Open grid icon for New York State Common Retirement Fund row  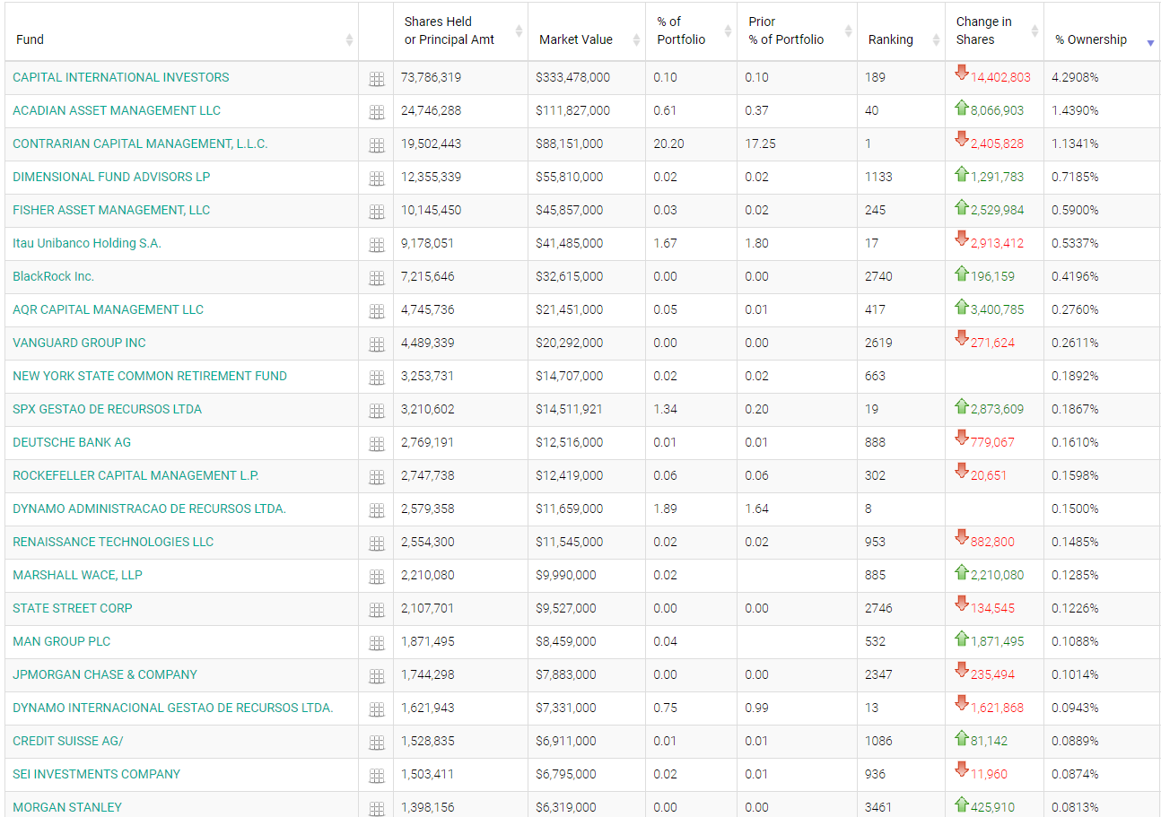(x=377, y=378)
